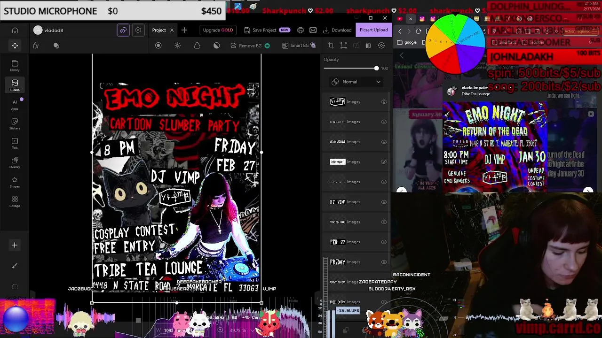Click the email share envelope icon
Viewport: 602px width, 338px height.
click(x=313, y=30)
